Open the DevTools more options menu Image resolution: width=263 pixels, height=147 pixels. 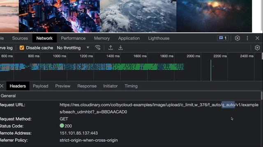[247, 38]
